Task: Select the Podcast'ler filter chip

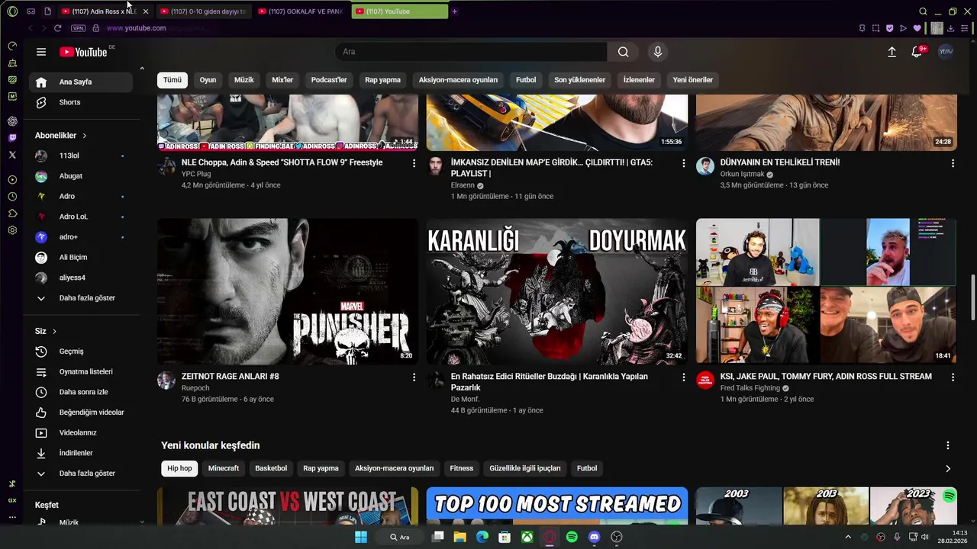Action: (x=329, y=80)
